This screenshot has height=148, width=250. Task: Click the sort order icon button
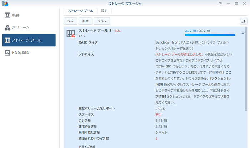[244, 21]
